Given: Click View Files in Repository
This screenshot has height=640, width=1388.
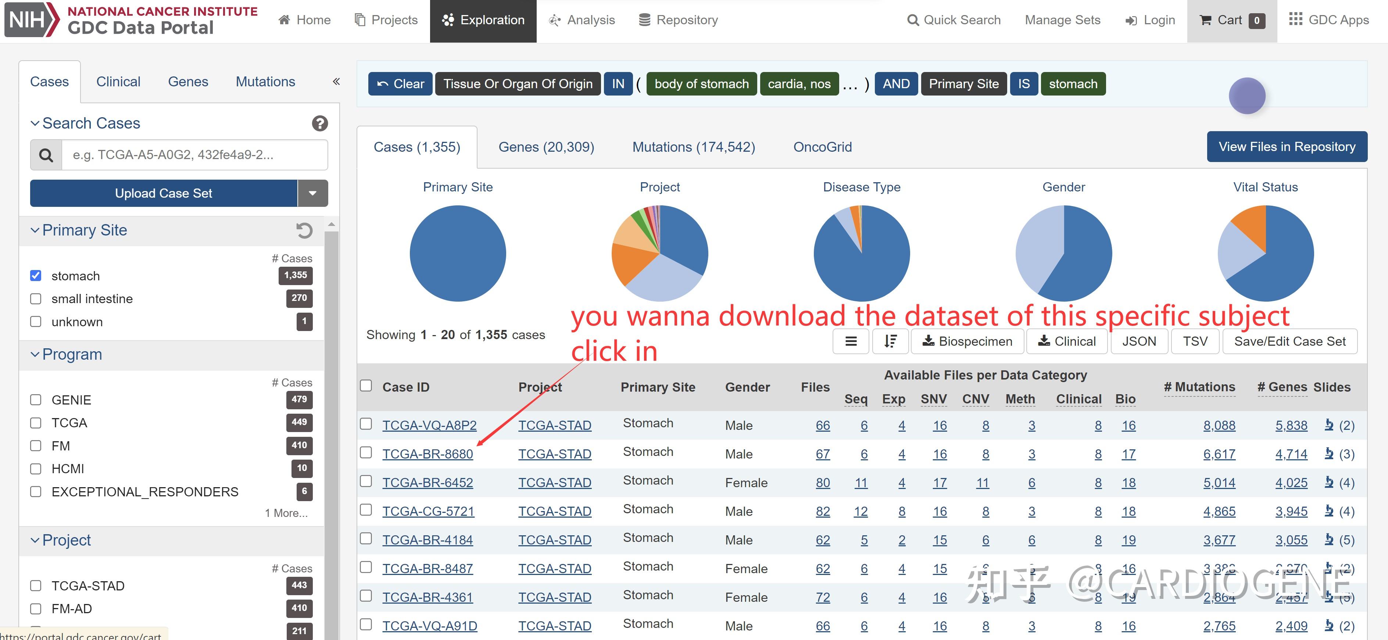Looking at the screenshot, I should [x=1287, y=146].
